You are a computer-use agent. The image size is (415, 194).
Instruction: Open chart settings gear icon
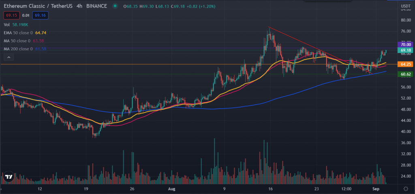tap(406, 189)
